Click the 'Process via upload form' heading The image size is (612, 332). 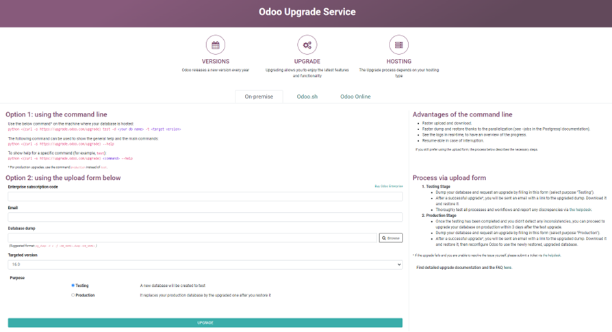click(x=449, y=178)
